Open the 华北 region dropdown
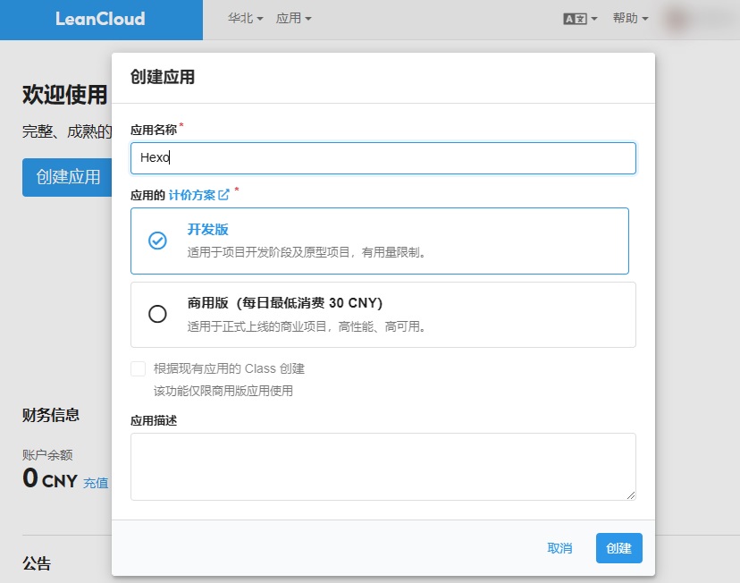This screenshot has width=740, height=583. pyautogui.click(x=245, y=19)
